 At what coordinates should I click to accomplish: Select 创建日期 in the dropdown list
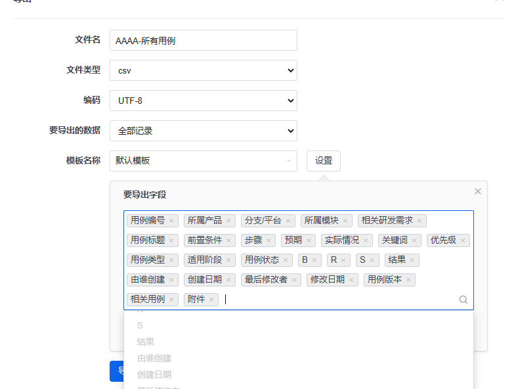pos(299,375)
